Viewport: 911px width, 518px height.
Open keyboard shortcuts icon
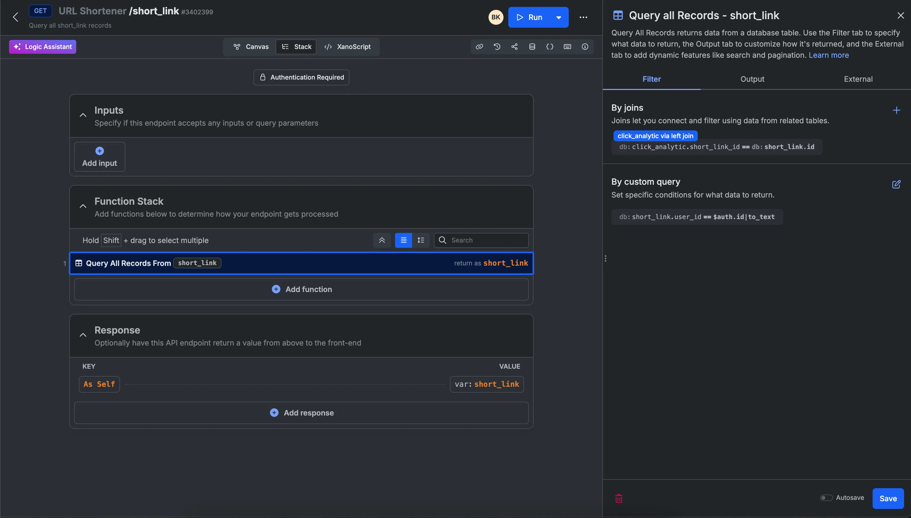pyautogui.click(x=567, y=47)
